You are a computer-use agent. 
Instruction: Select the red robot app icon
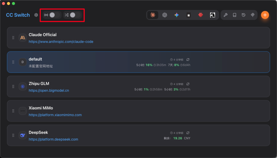pyautogui.click(x=201, y=15)
